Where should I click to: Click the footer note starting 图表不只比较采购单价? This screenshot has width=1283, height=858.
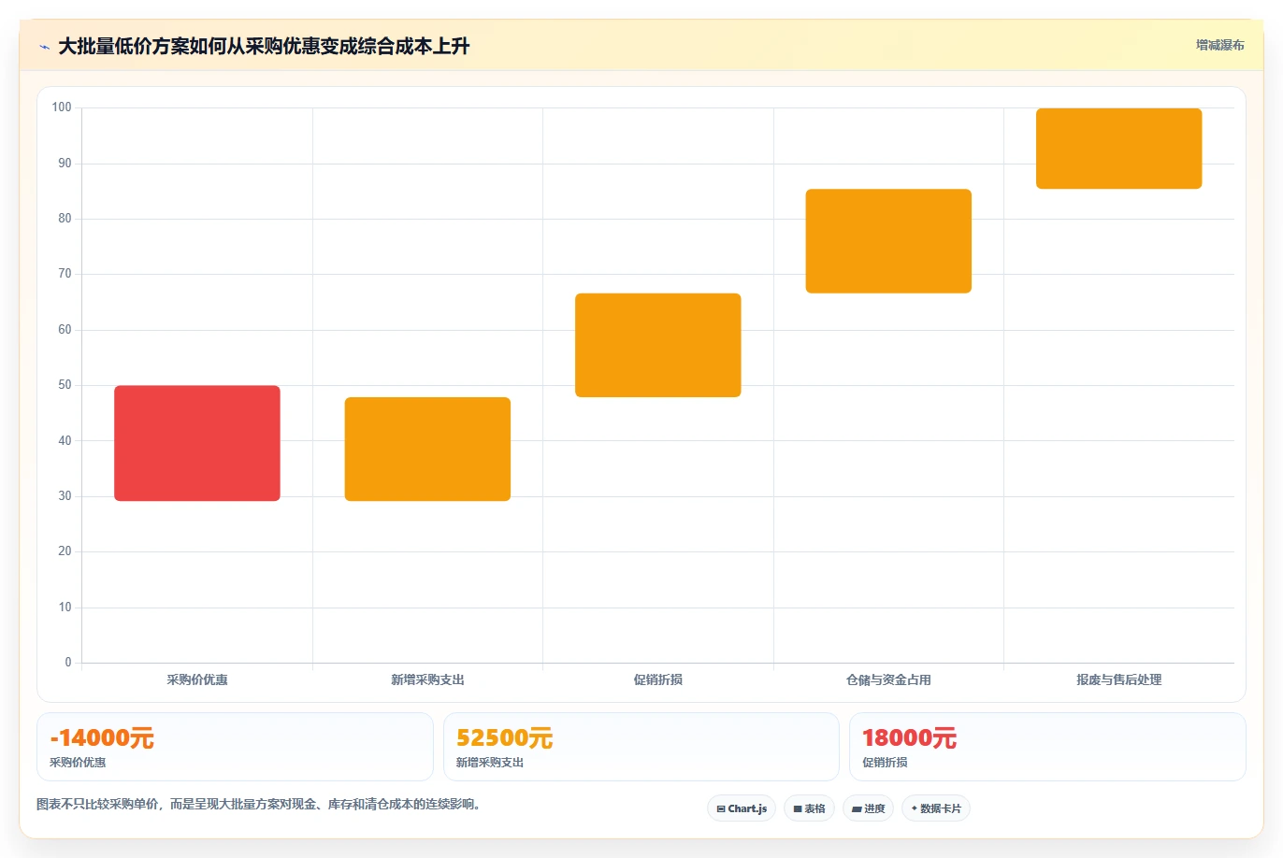259,804
